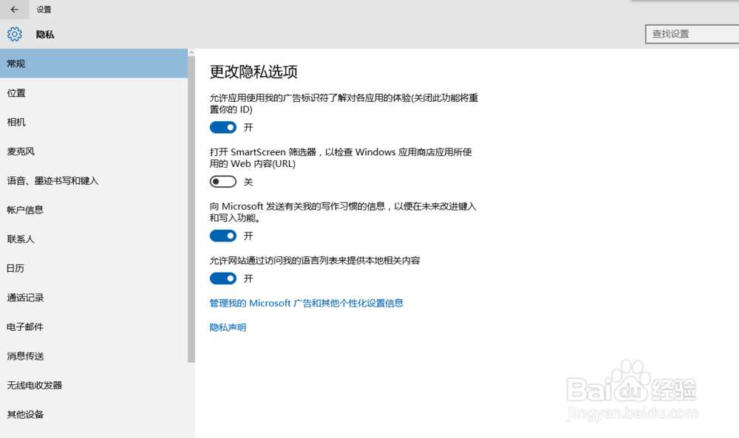Open the 位置 privacy section
The width and height of the screenshot is (739, 438).
(94, 93)
